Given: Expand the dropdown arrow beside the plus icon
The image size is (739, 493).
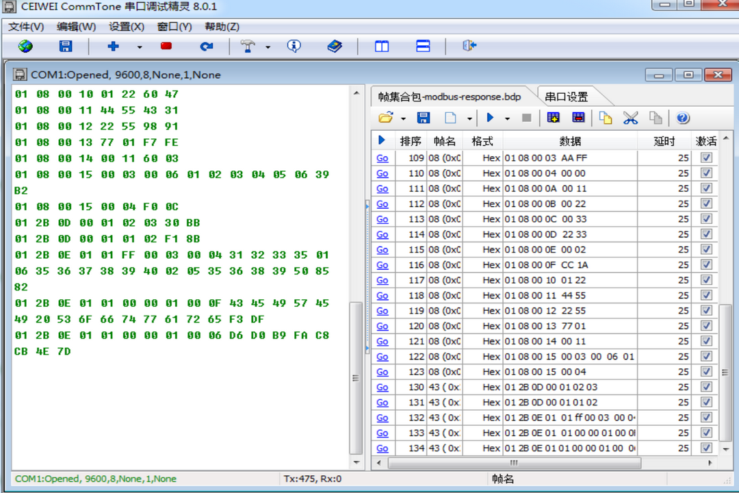Looking at the screenshot, I should 140,47.
